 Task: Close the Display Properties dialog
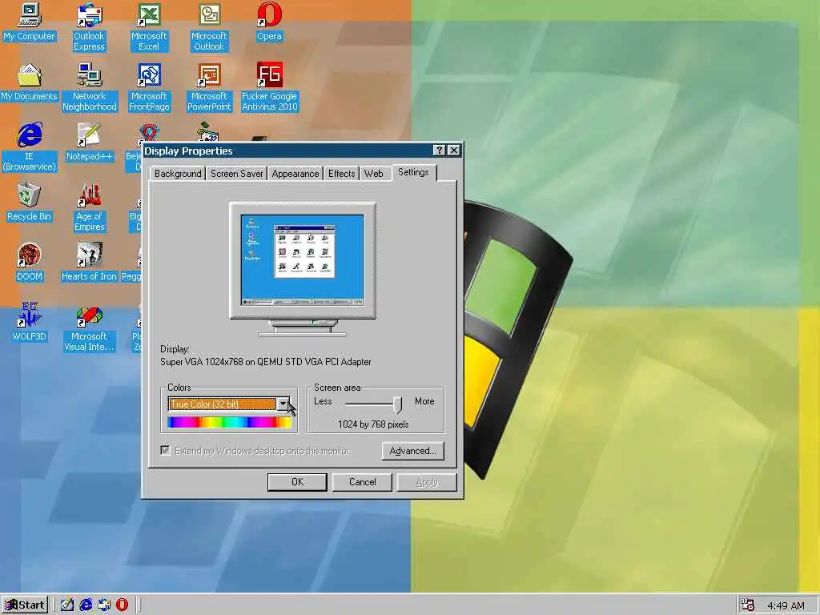click(x=455, y=151)
